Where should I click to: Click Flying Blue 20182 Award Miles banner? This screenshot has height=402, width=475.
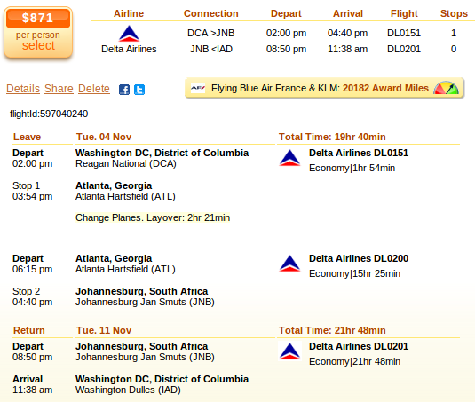[x=324, y=88]
